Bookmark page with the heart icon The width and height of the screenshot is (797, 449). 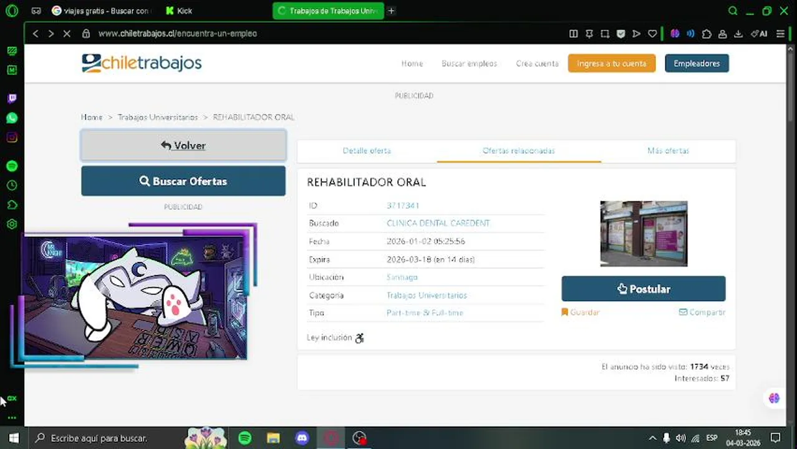(652, 34)
